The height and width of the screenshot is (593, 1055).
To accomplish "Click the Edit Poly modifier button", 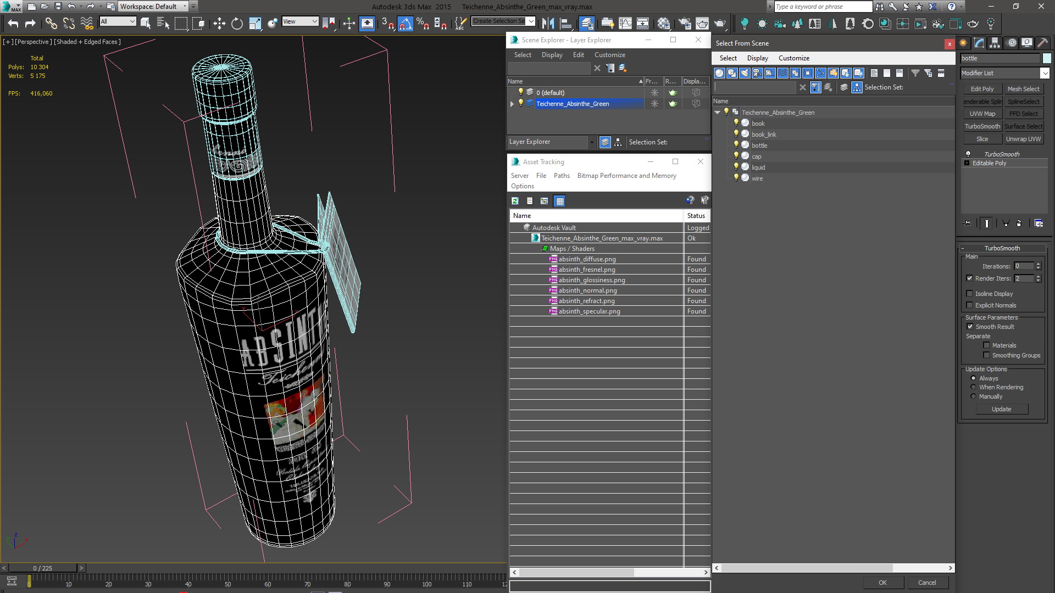I will tap(982, 89).
